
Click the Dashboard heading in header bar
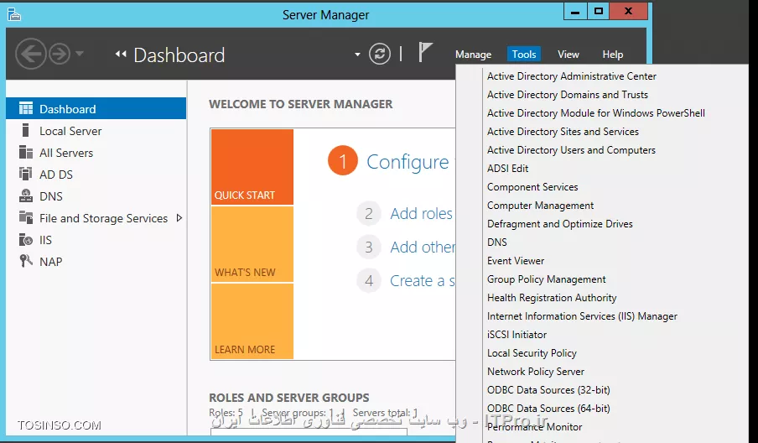coord(179,55)
